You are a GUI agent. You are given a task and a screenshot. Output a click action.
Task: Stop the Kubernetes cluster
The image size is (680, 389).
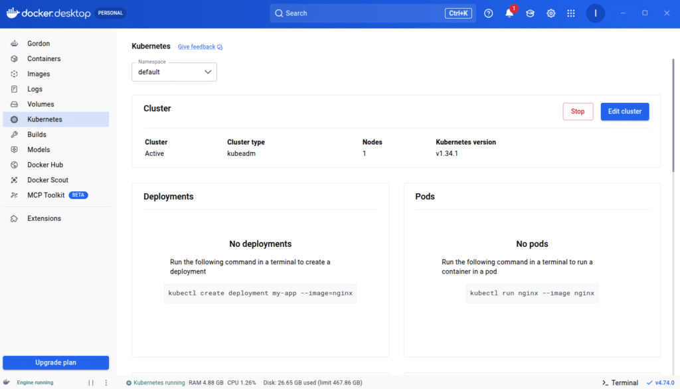[578, 112]
